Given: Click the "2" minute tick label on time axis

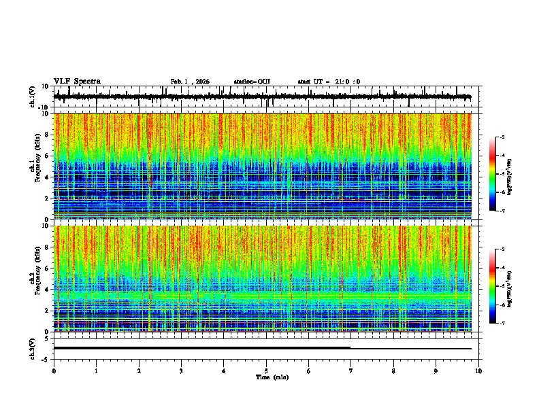Looking at the screenshot, I should click(139, 371).
